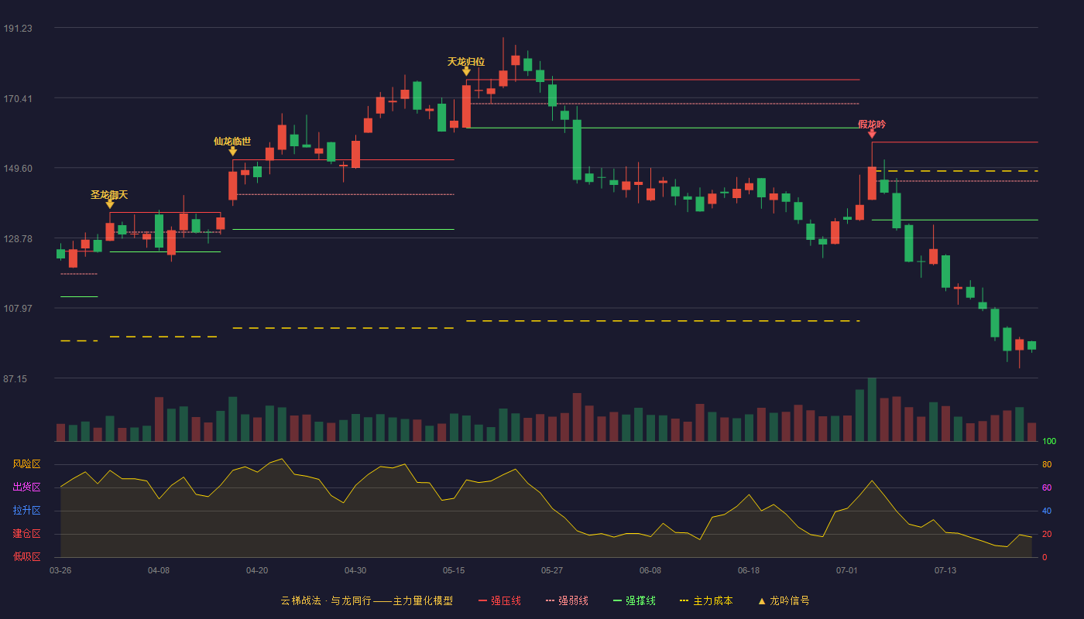Select the 05-27 date label

[552, 570]
